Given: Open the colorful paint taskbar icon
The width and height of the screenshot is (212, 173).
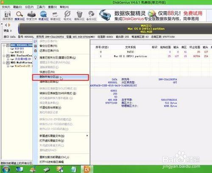Looking at the screenshot, I should [x=60, y=169].
